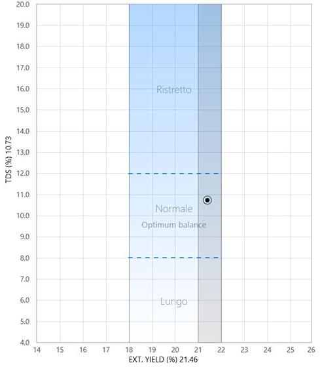The height and width of the screenshot is (369, 322).
Task: Click the upper dashed line at 12.0
Action: point(173,174)
